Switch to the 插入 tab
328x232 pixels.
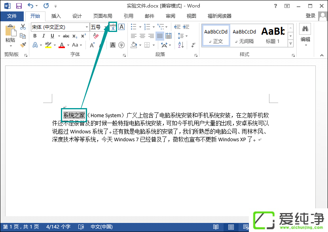pyautogui.click(x=56, y=16)
